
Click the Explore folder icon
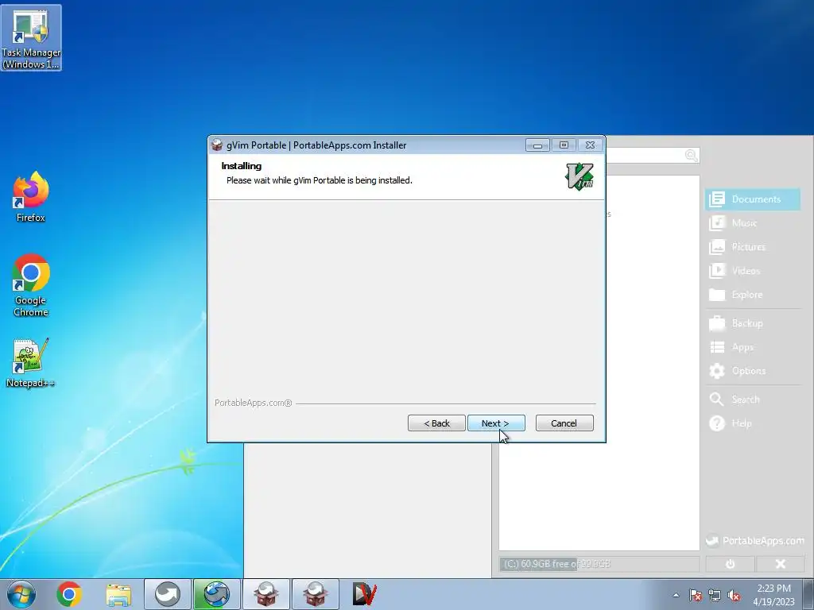pyautogui.click(x=717, y=295)
